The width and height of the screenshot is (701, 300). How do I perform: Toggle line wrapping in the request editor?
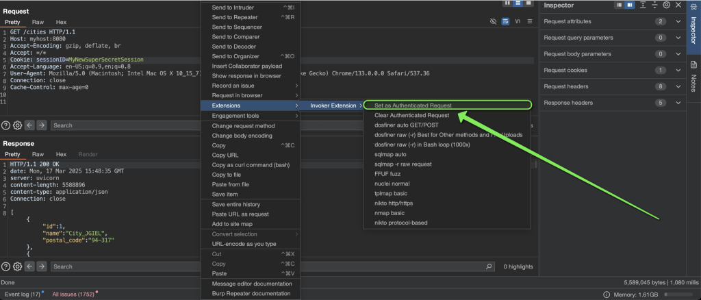505,21
